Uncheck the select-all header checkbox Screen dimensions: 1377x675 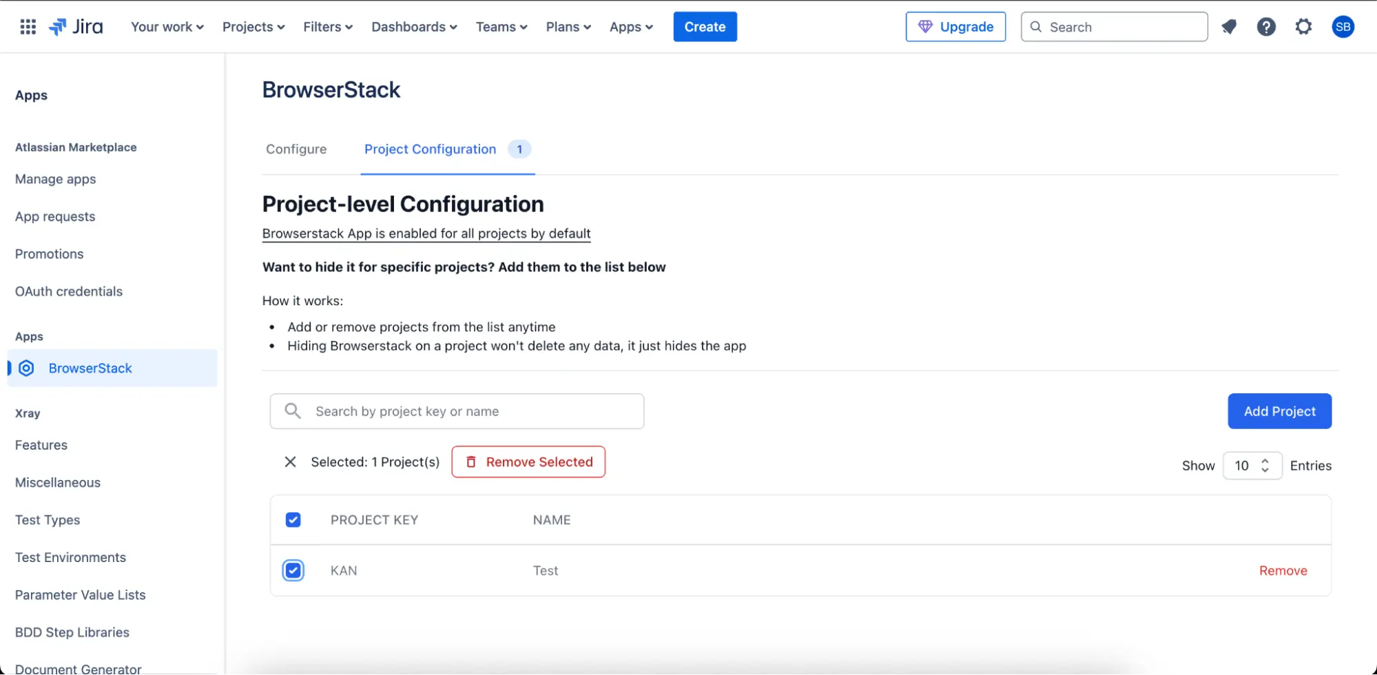(x=293, y=520)
